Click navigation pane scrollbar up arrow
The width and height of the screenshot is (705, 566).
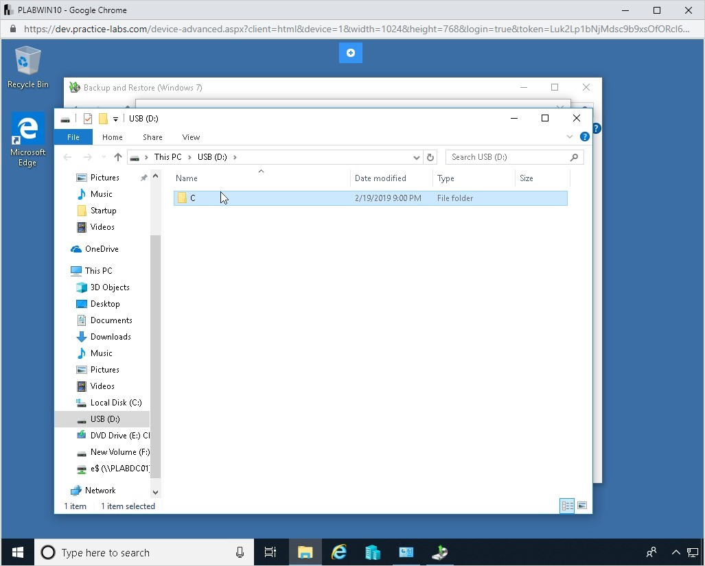[156, 176]
